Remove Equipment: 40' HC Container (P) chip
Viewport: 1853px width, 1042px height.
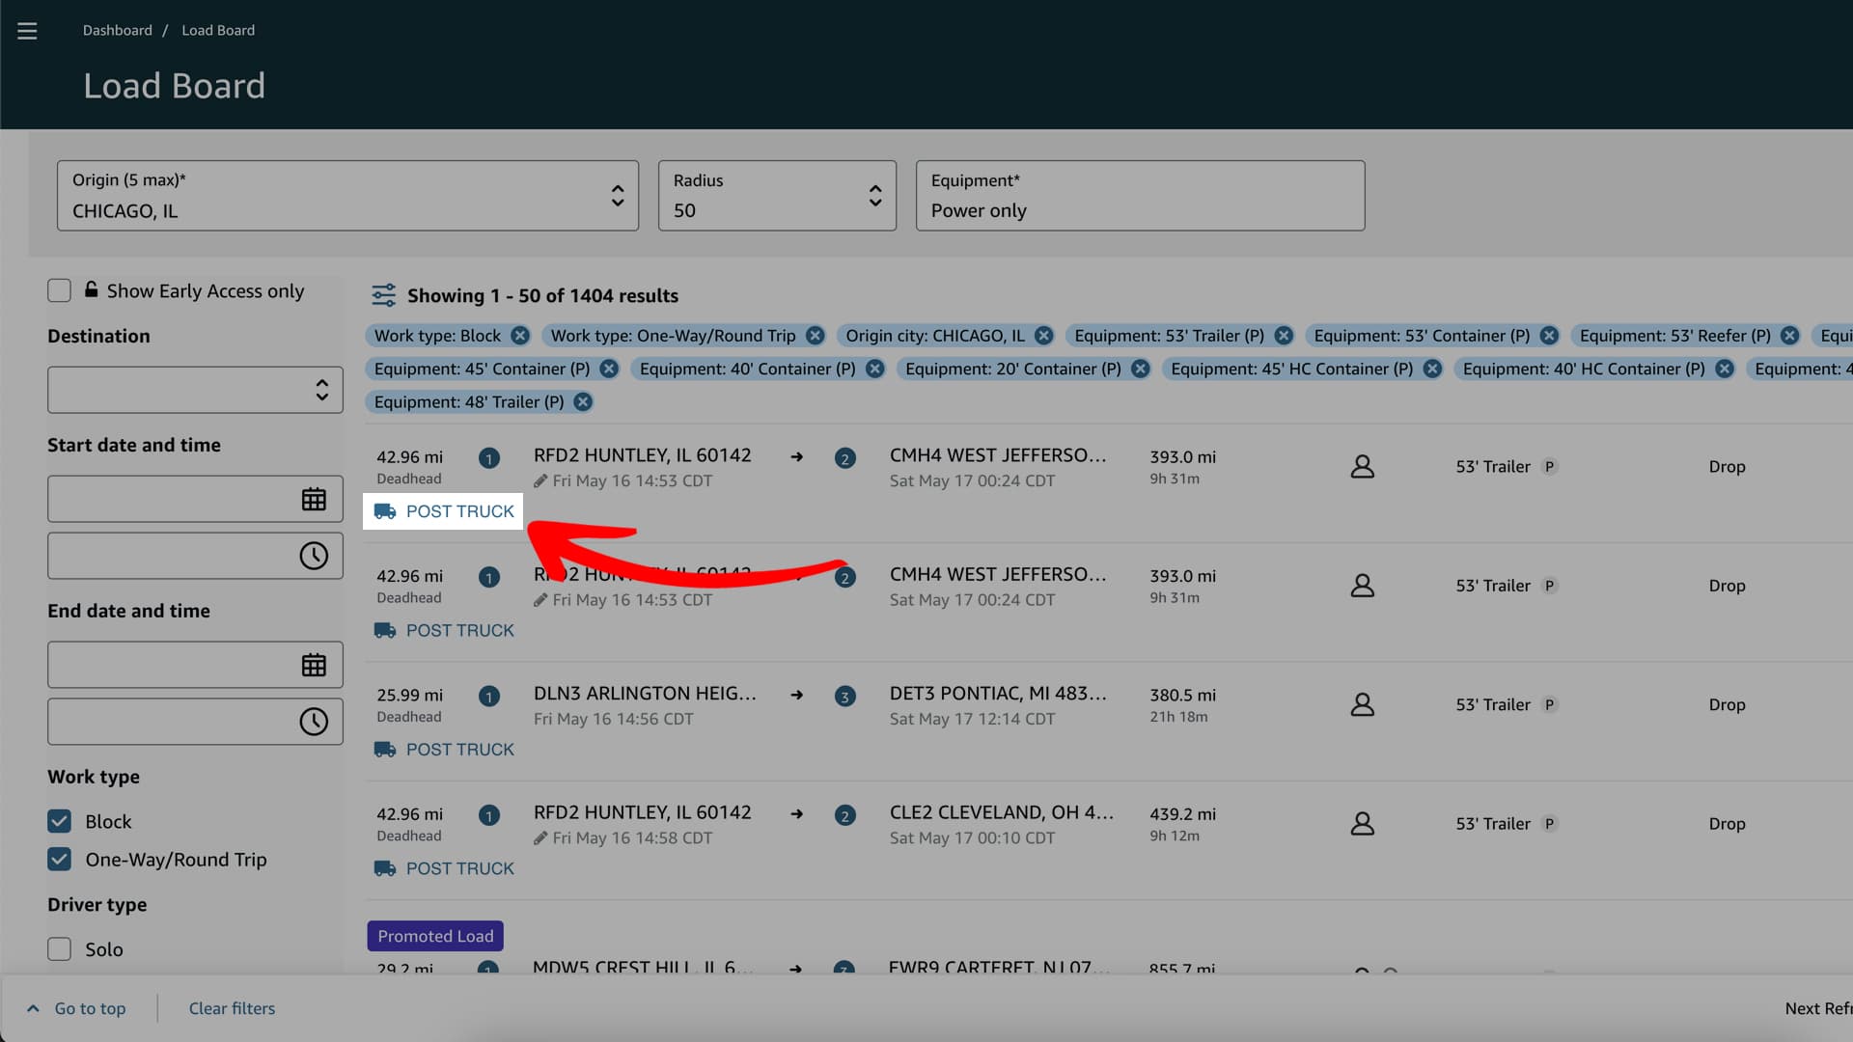tap(1725, 369)
